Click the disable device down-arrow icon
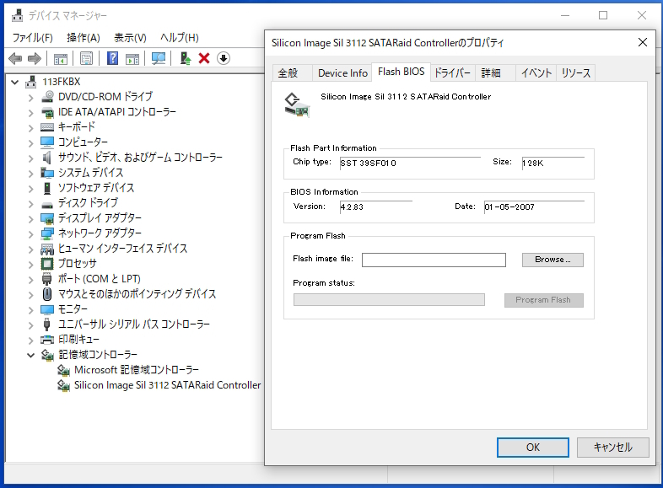This screenshot has width=663, height=488. click(224, 58)
